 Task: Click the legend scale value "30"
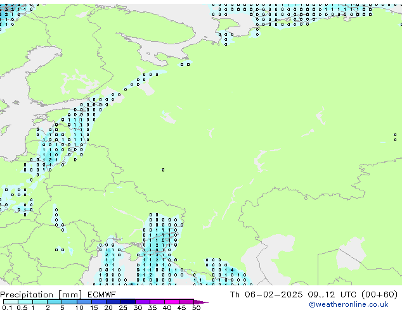[x=138, y=307]
